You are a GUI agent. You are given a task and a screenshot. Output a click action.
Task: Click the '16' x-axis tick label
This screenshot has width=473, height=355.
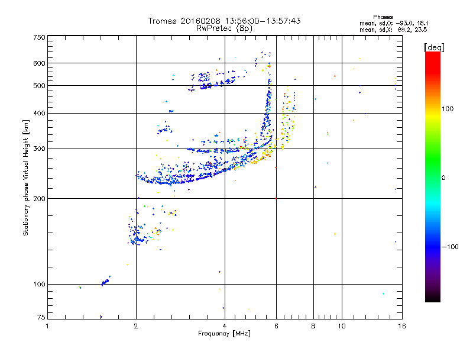(x=402, y=326)
